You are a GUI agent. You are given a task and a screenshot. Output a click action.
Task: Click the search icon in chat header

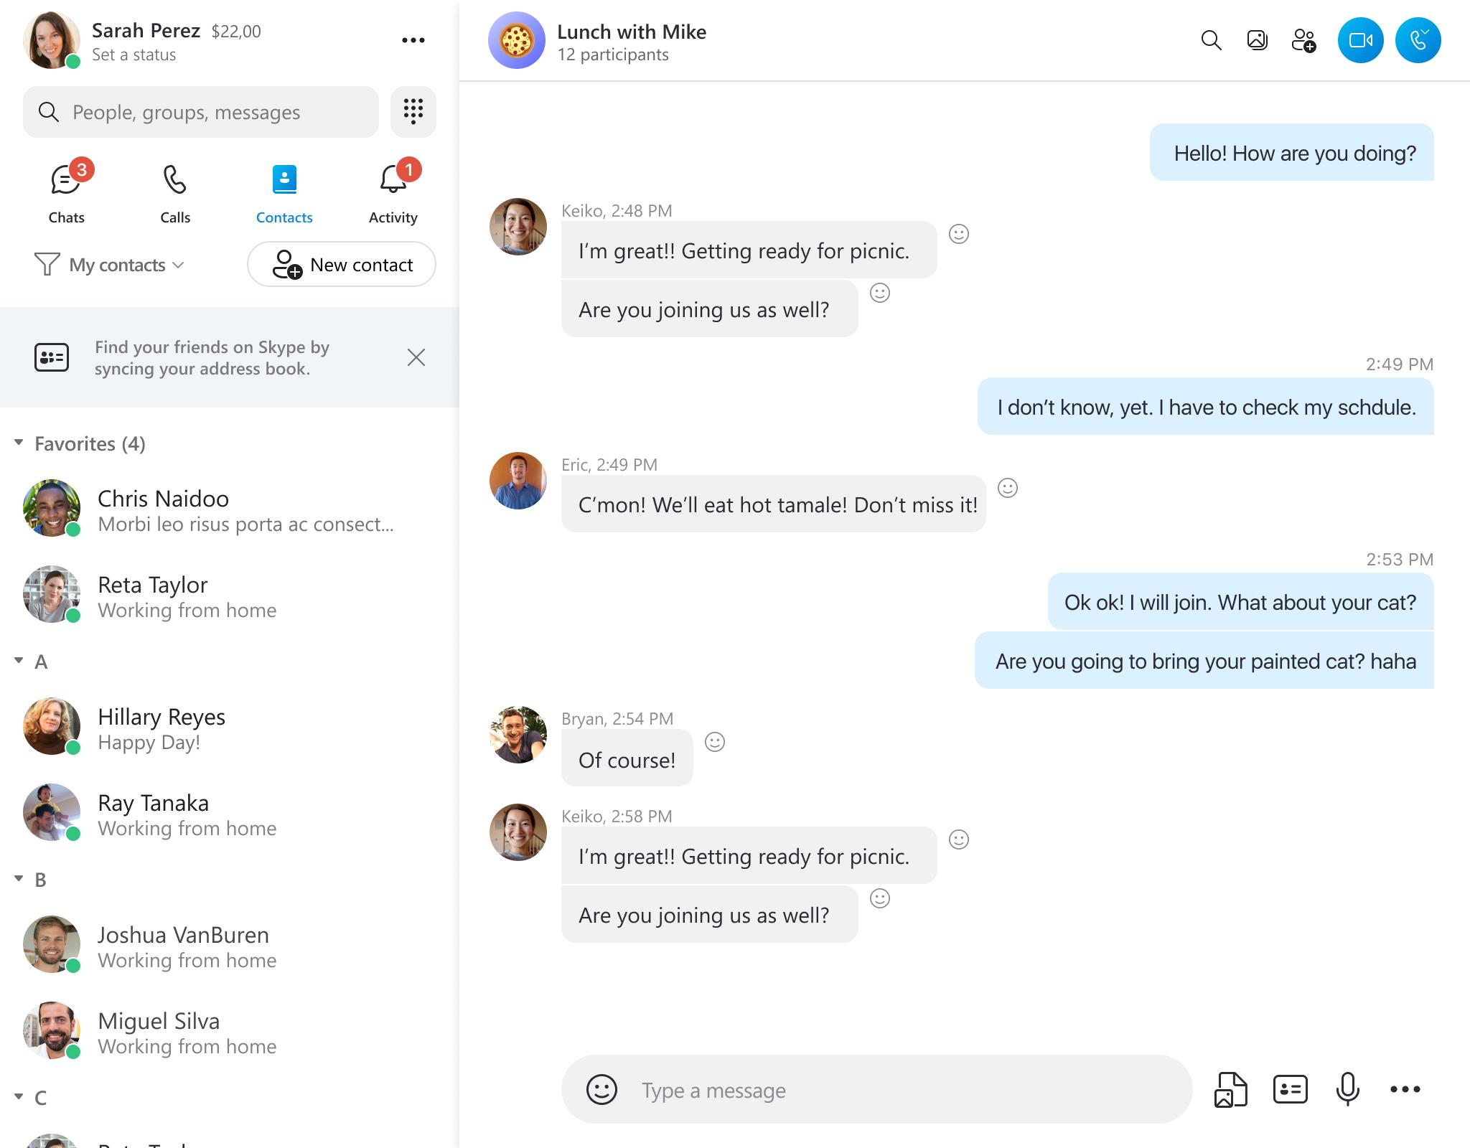coord(1211,41)
